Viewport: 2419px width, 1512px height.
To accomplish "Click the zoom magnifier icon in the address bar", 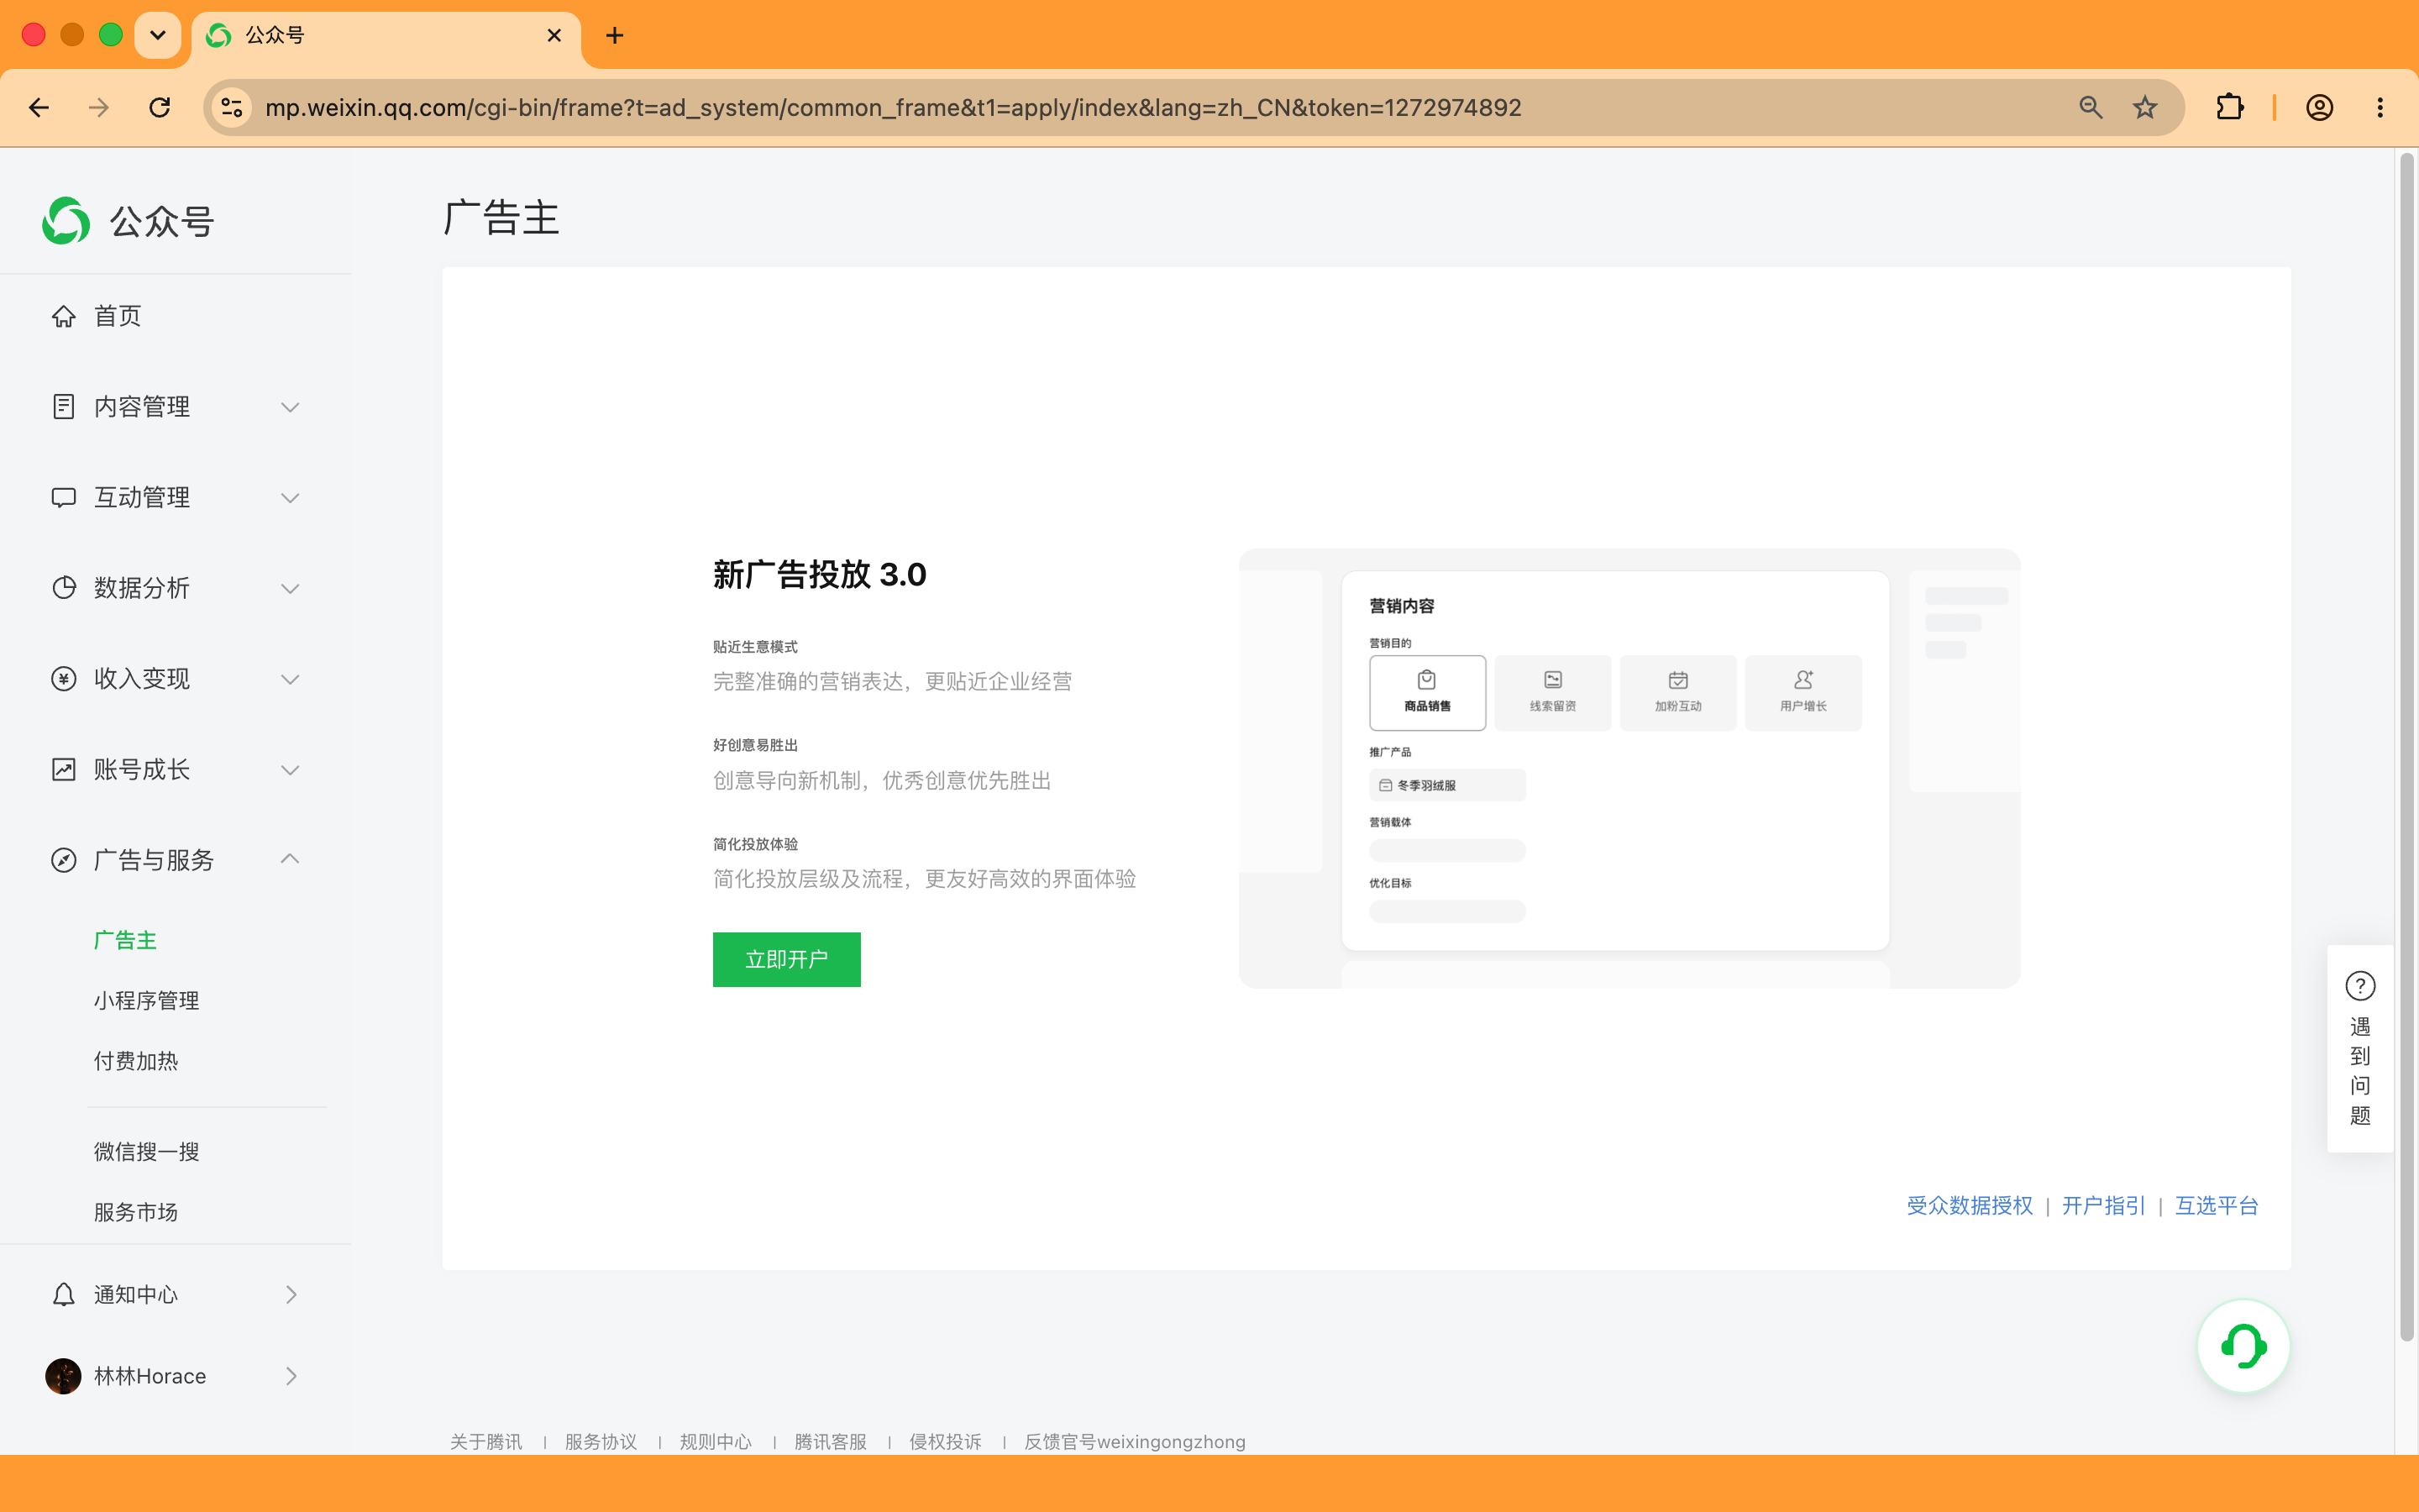I will (x=2090, y=107).
